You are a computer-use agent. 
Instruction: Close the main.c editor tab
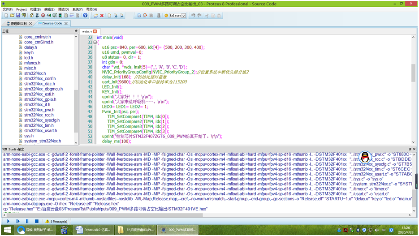[x=95, y=31]
